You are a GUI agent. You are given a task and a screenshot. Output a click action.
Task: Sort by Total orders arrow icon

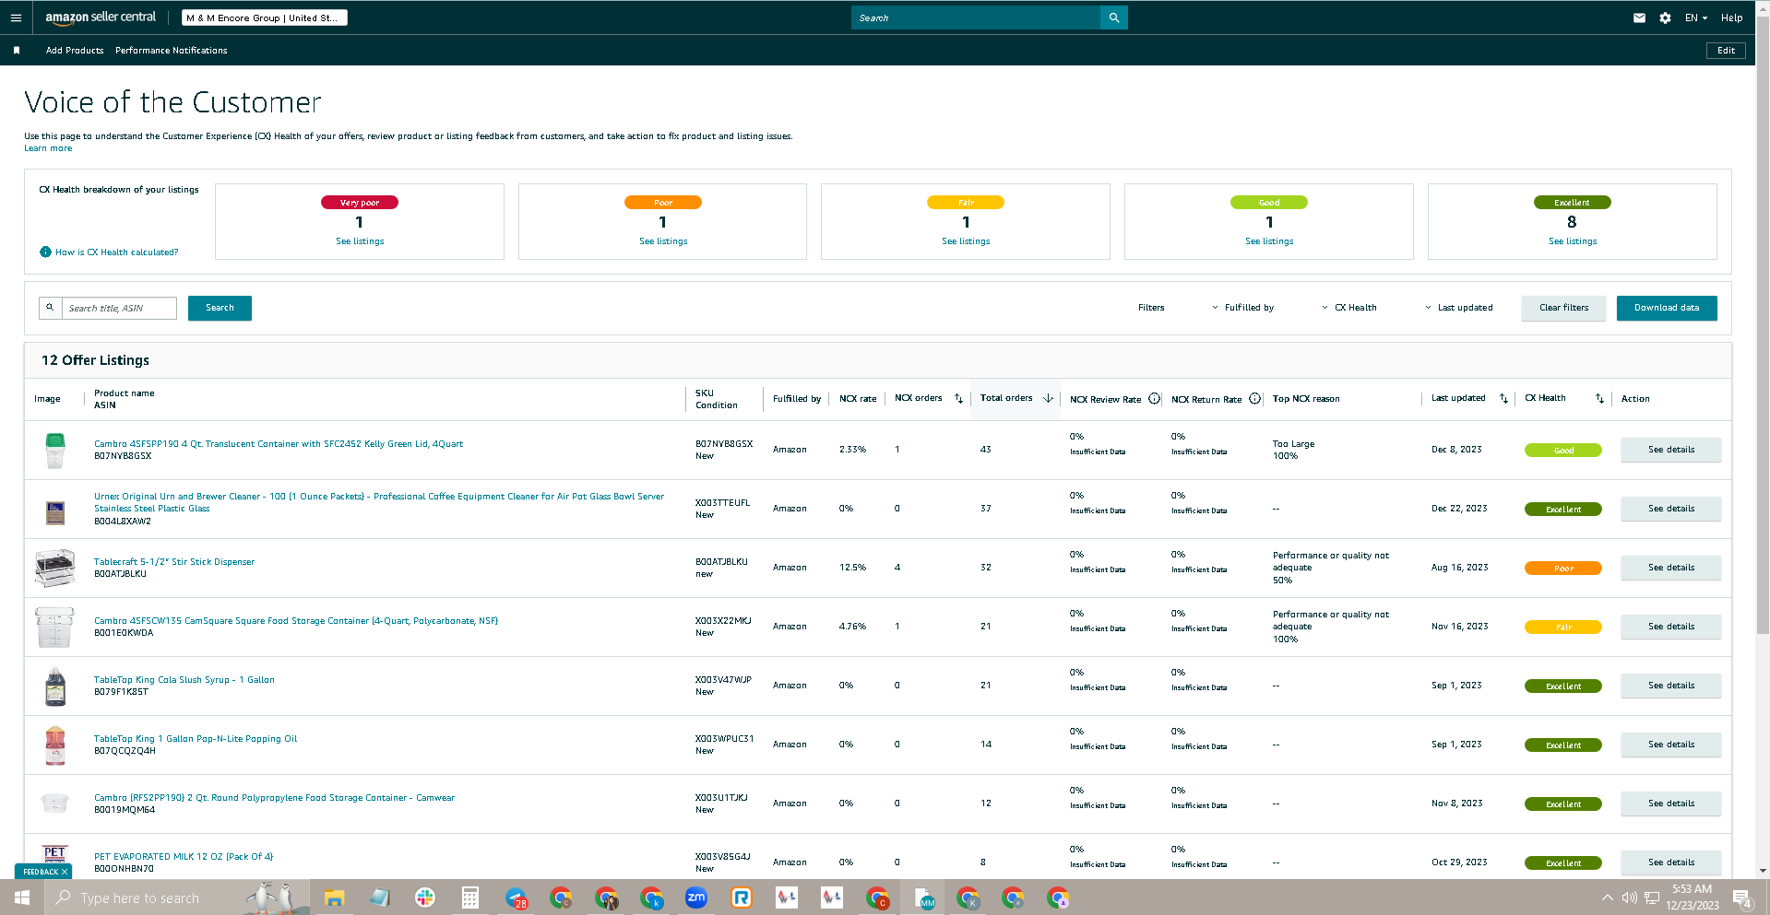[x=1048, y=399]
